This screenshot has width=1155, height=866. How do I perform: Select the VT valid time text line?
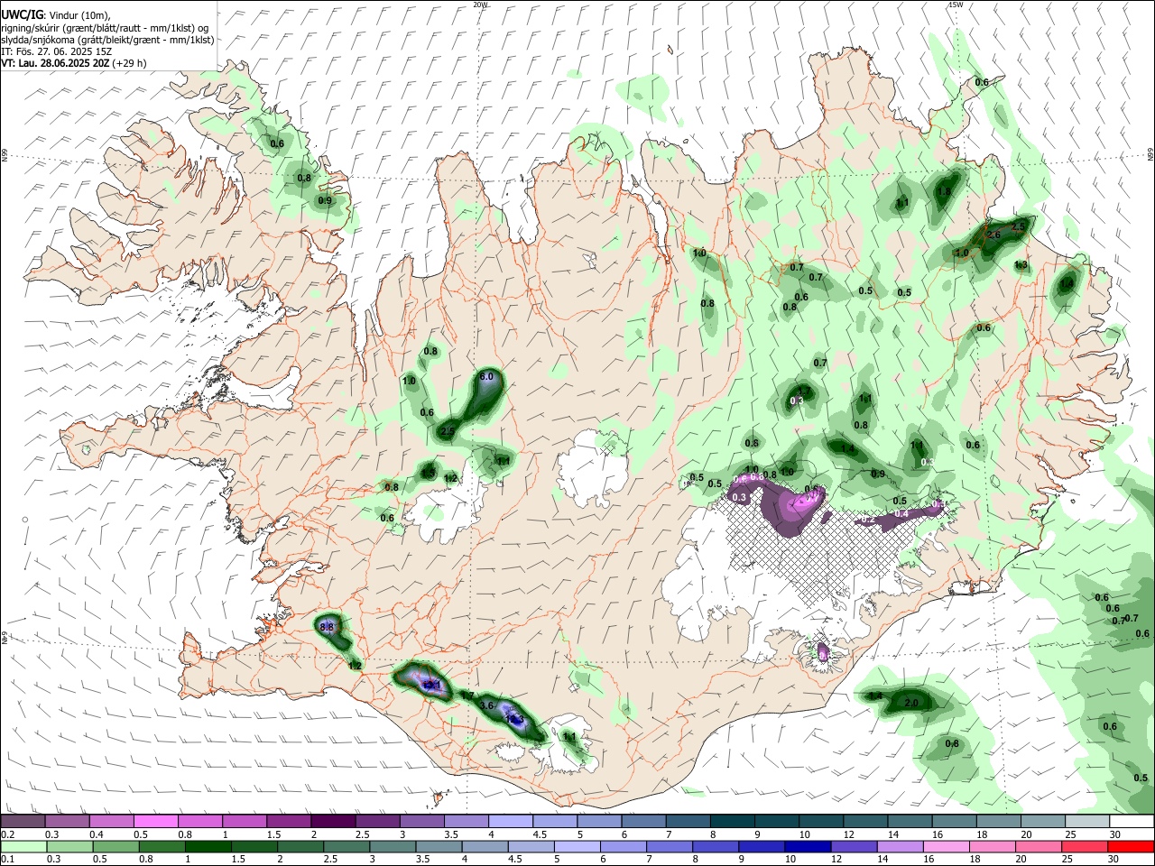[x=73, y=63]
